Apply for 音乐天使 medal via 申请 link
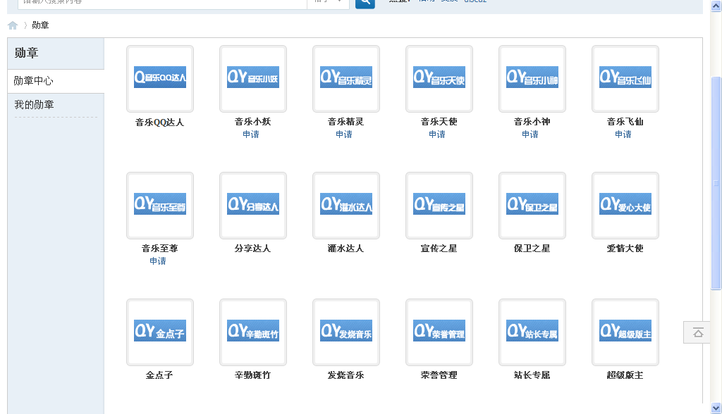Screen dimensions: 722x414 437,134
